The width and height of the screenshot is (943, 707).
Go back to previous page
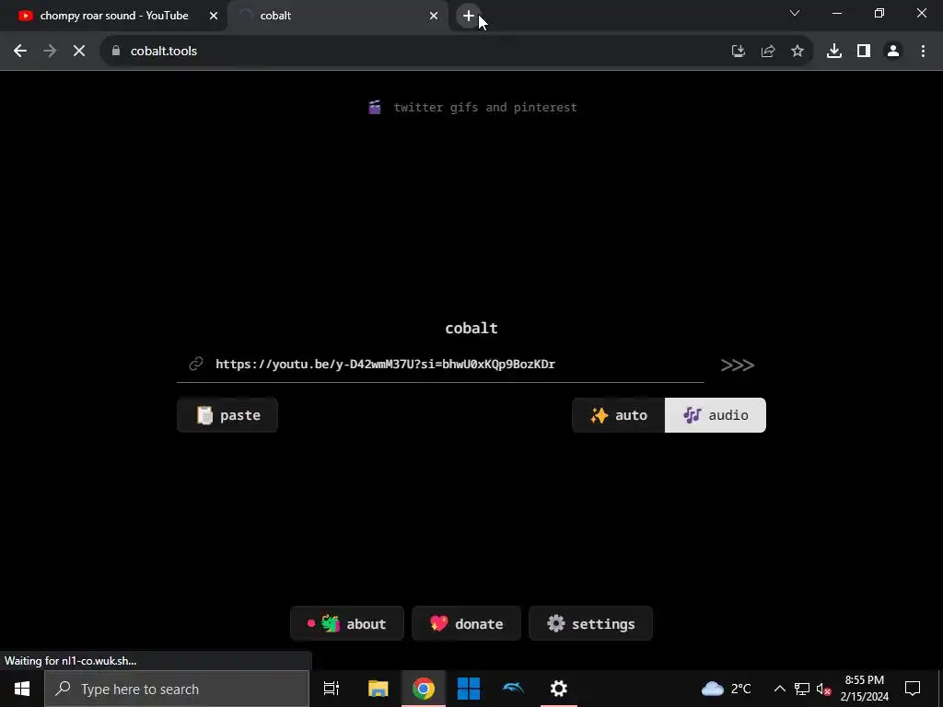[20, 52]
